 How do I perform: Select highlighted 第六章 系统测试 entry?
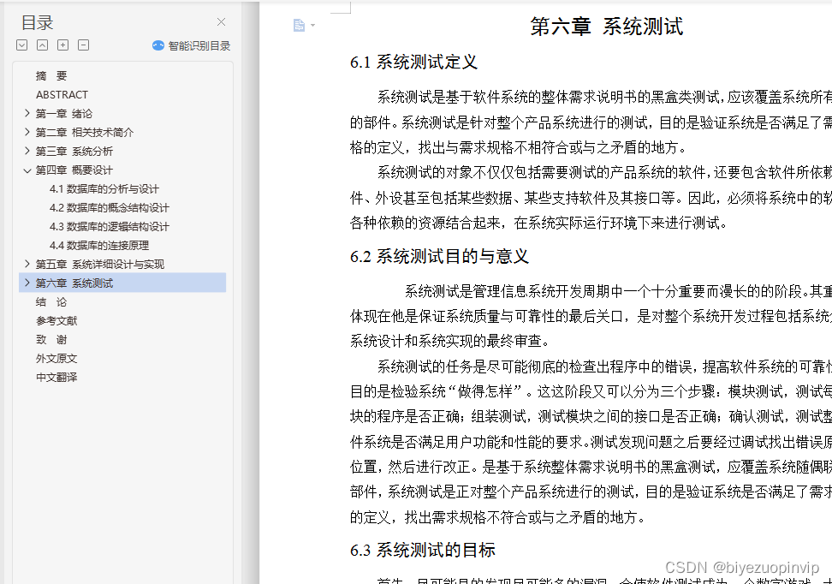point(122,283)
